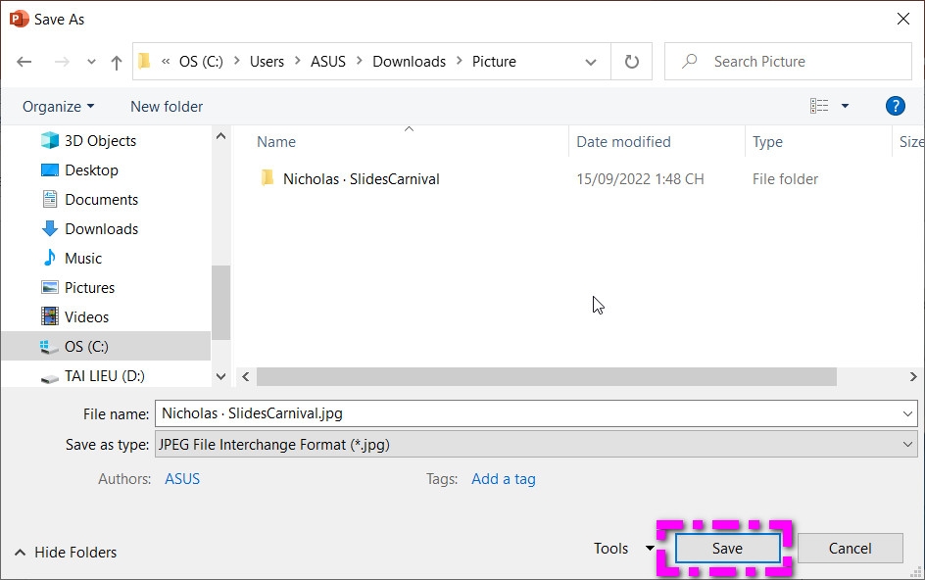
Task: Click the Cancel button
Action: tap(851, 549)
